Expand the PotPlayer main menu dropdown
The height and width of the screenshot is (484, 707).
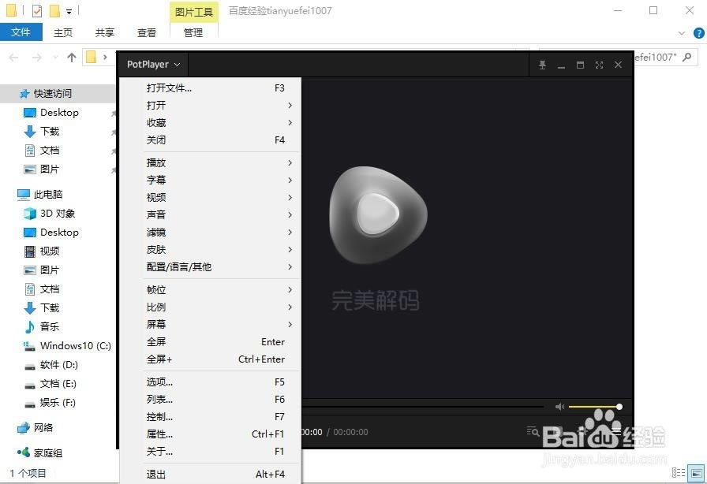[154, 65]
